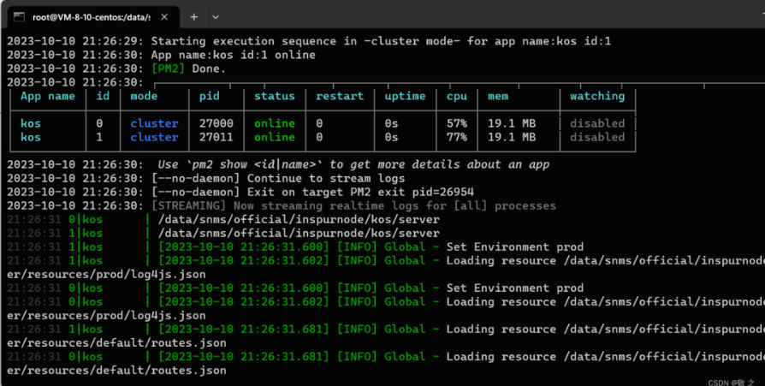The height and width of the screenshot is (386, 765).
Task: Expand the new tab profile dropdown
Action: click(216, 16)
